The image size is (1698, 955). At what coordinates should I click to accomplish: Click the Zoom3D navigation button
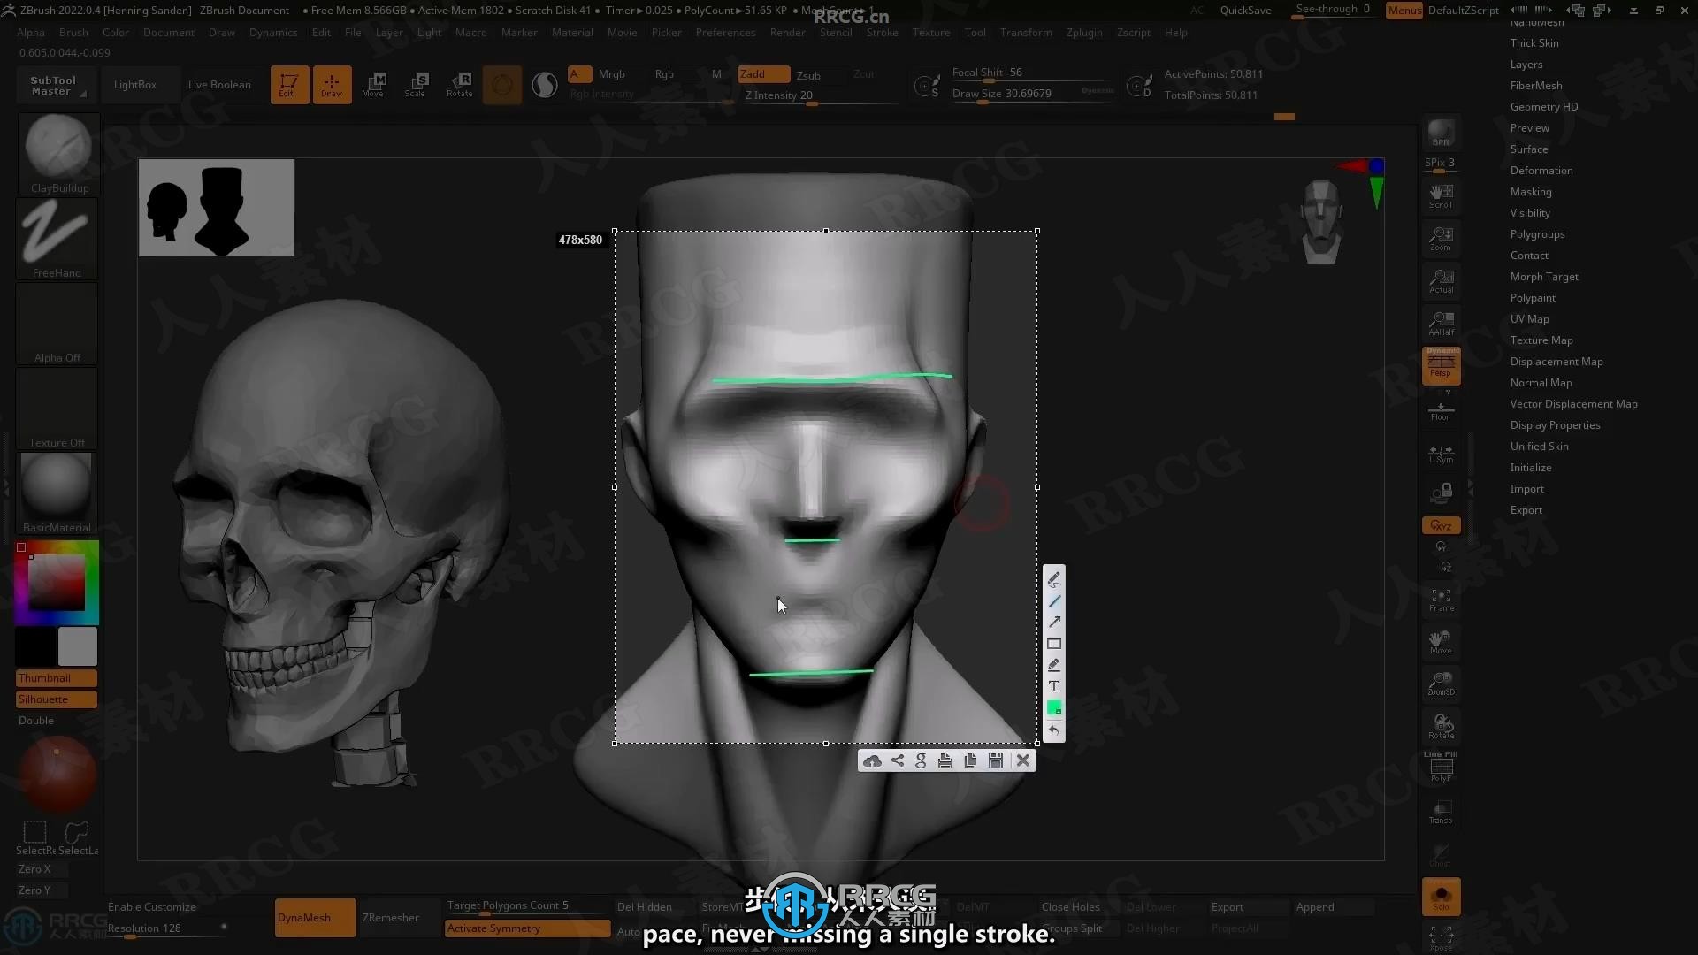pos(1441,684)
